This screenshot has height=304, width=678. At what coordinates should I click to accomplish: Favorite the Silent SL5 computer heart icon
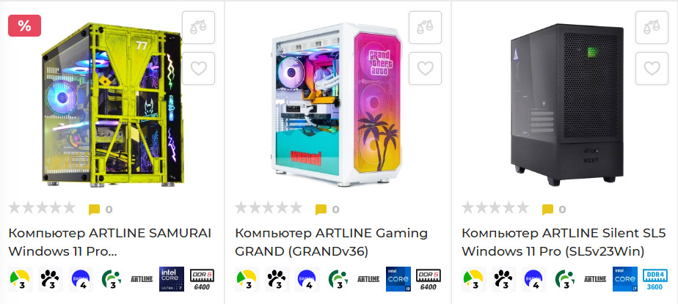(x=652, y=69)
